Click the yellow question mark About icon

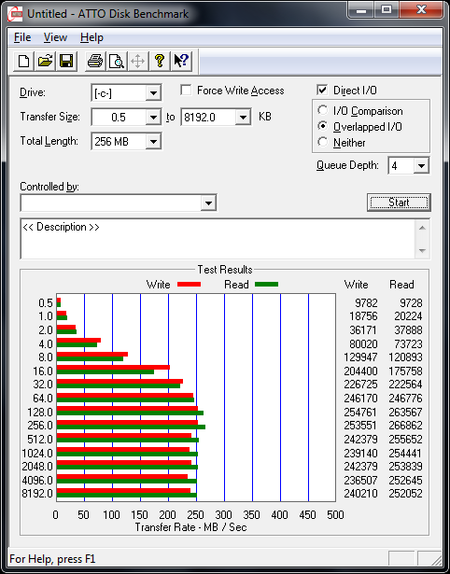click(160, 61)
